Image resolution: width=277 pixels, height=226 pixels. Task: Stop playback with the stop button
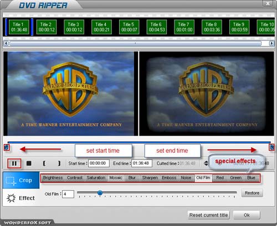[x=29, y=163]
